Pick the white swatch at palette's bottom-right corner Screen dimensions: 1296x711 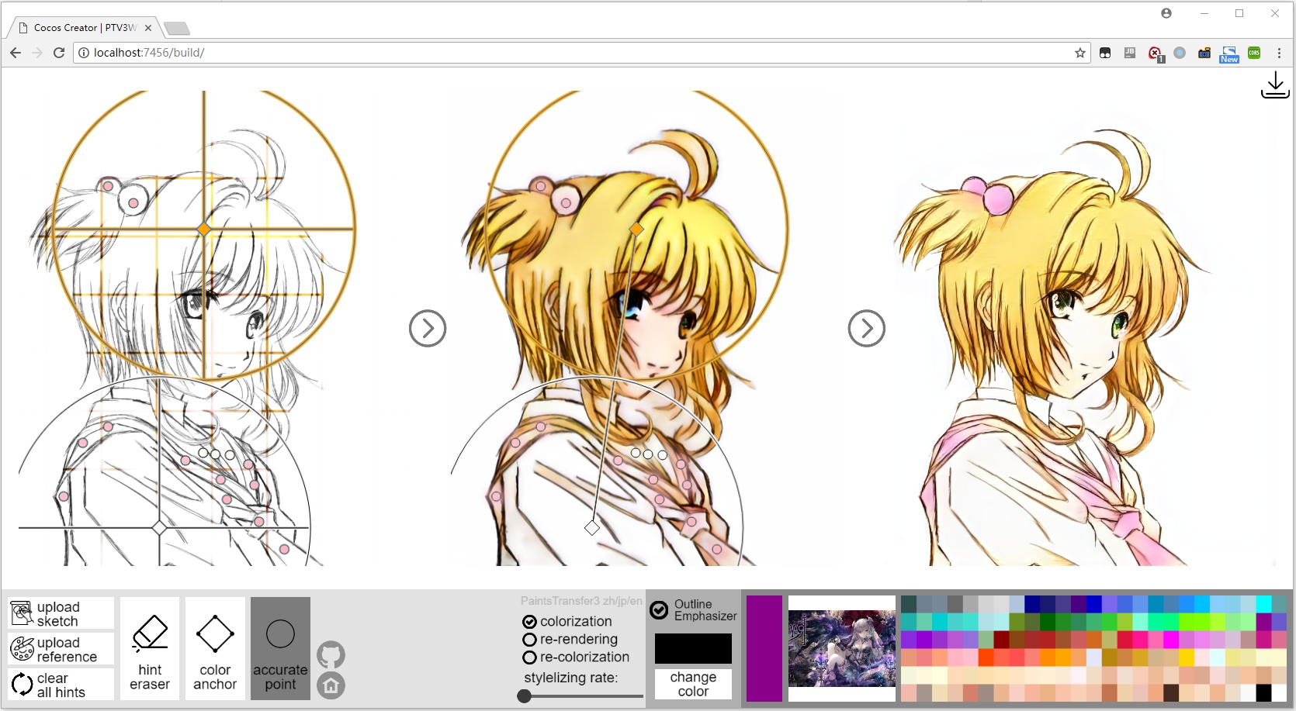(1279, 692)
